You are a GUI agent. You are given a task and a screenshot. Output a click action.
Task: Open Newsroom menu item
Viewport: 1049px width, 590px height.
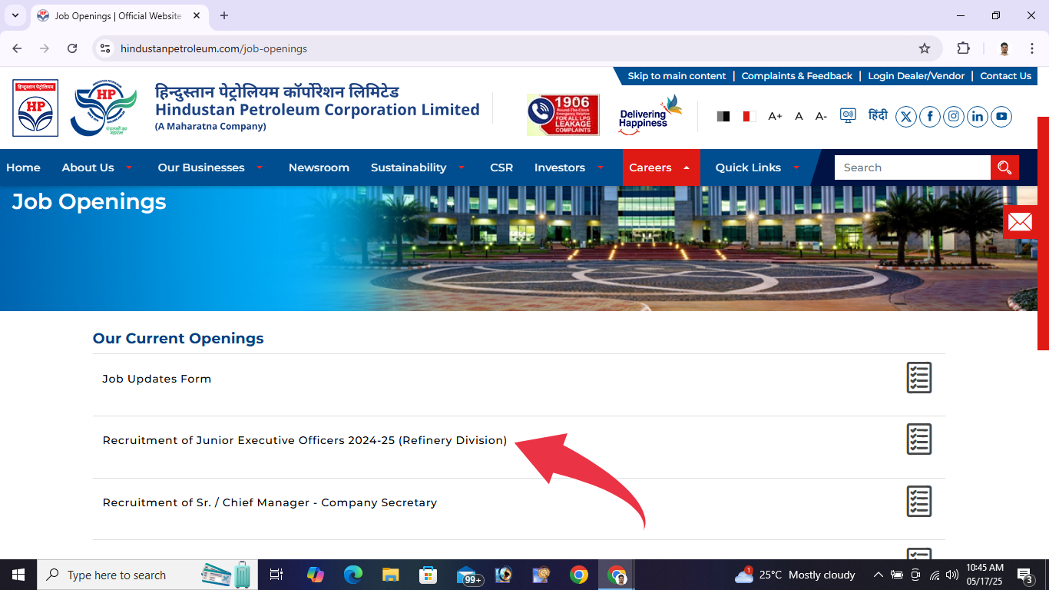click(x=319, y=167)
